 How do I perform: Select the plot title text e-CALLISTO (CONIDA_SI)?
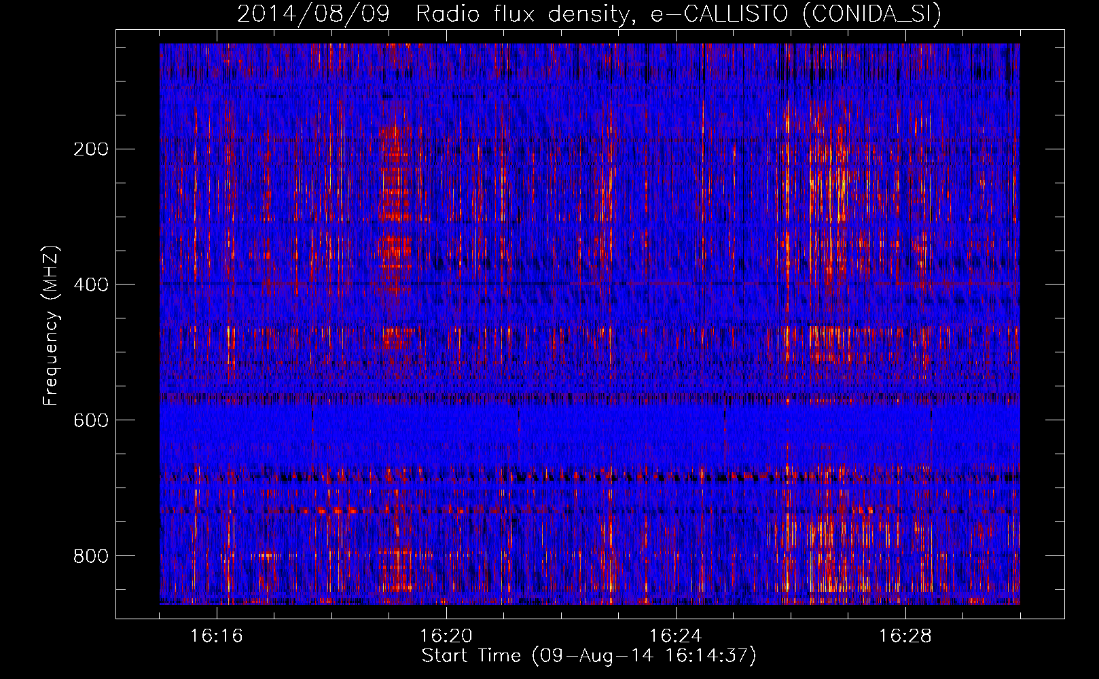[x=796, y=14]
